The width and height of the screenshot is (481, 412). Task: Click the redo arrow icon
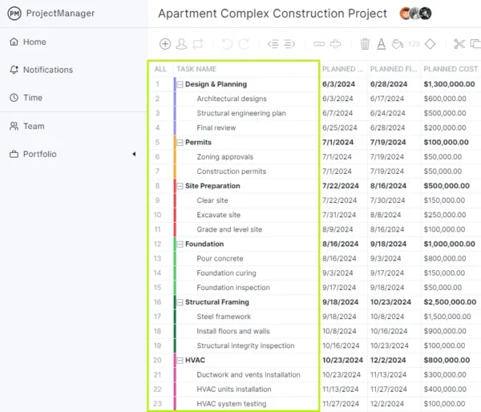[244, 44]
